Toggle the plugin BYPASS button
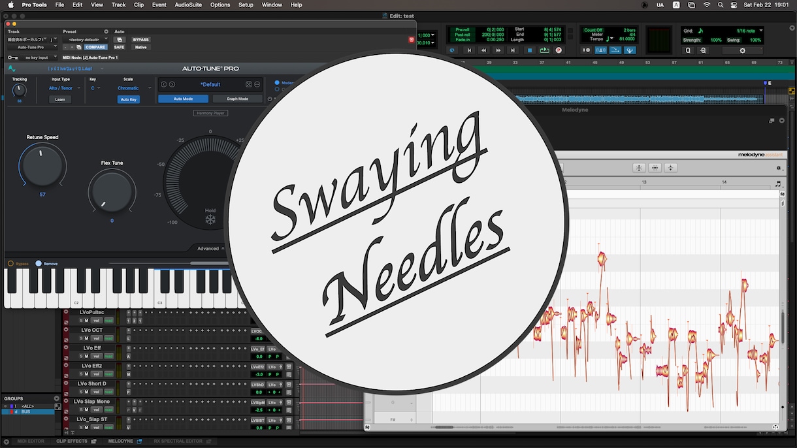This screenshot has width=797, height=448. (x=141, y=40)
